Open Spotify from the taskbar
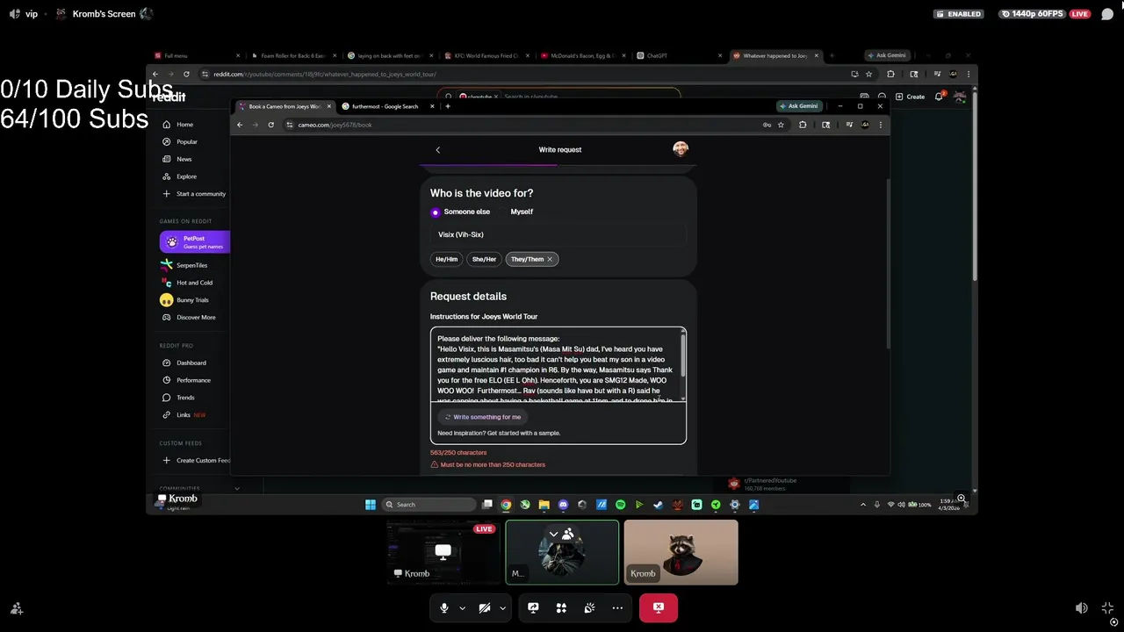Image resolution: width=1124 pixels, height=632 pixels. tap(620, 505)
